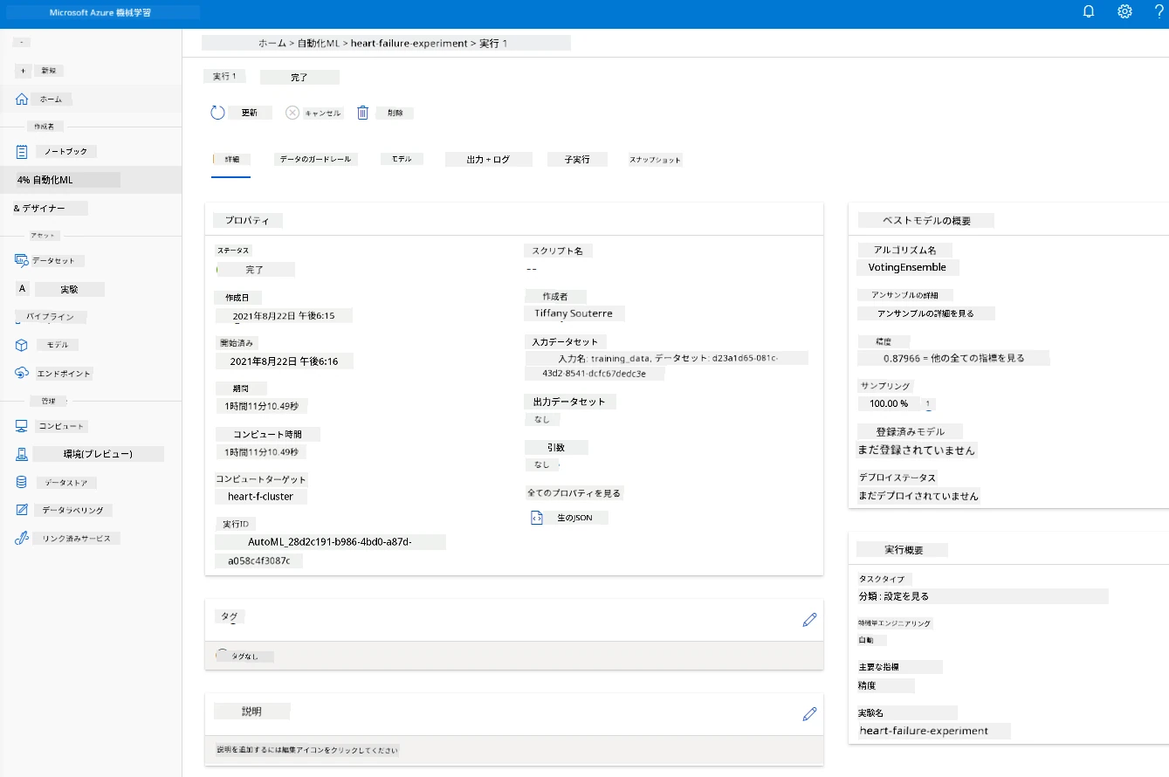The image size is (1169, 777).
Task: Click the start time 2021年8月22日 午後6:16
Action: (x=285, y=361)
